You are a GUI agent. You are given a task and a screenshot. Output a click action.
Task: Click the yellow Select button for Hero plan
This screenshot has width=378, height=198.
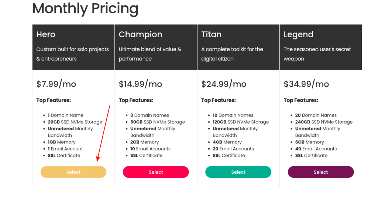point(73,172)
